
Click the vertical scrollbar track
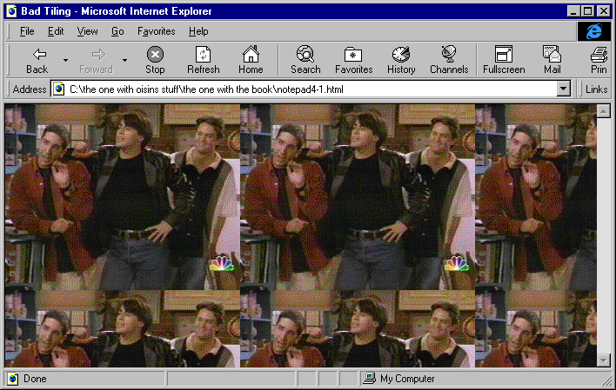tap(604, 235)
